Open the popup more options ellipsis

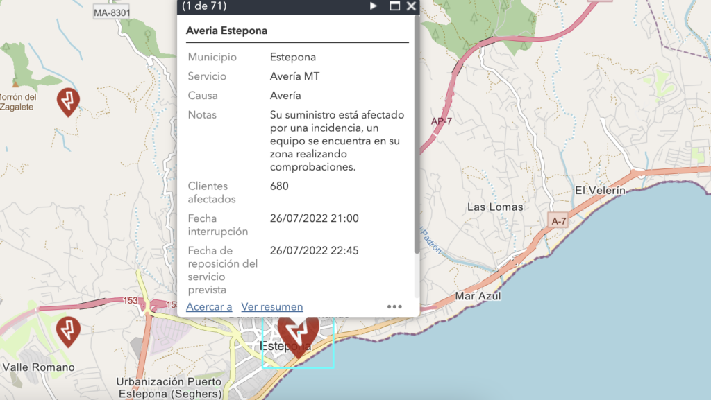[394, 307]
